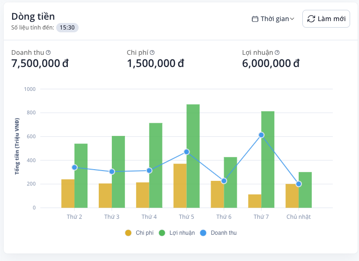
Task: Open the Thời gian dropdown
Action: [x=273, y=19]
